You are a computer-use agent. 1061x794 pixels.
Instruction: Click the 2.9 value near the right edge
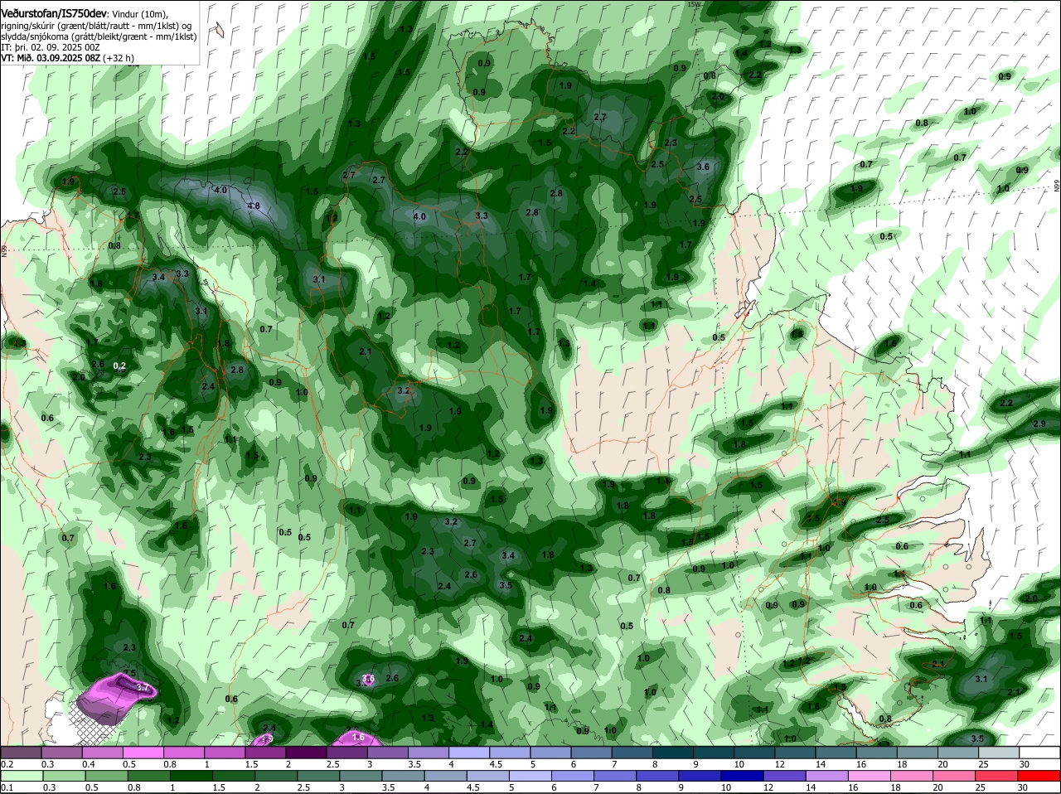1039,424
